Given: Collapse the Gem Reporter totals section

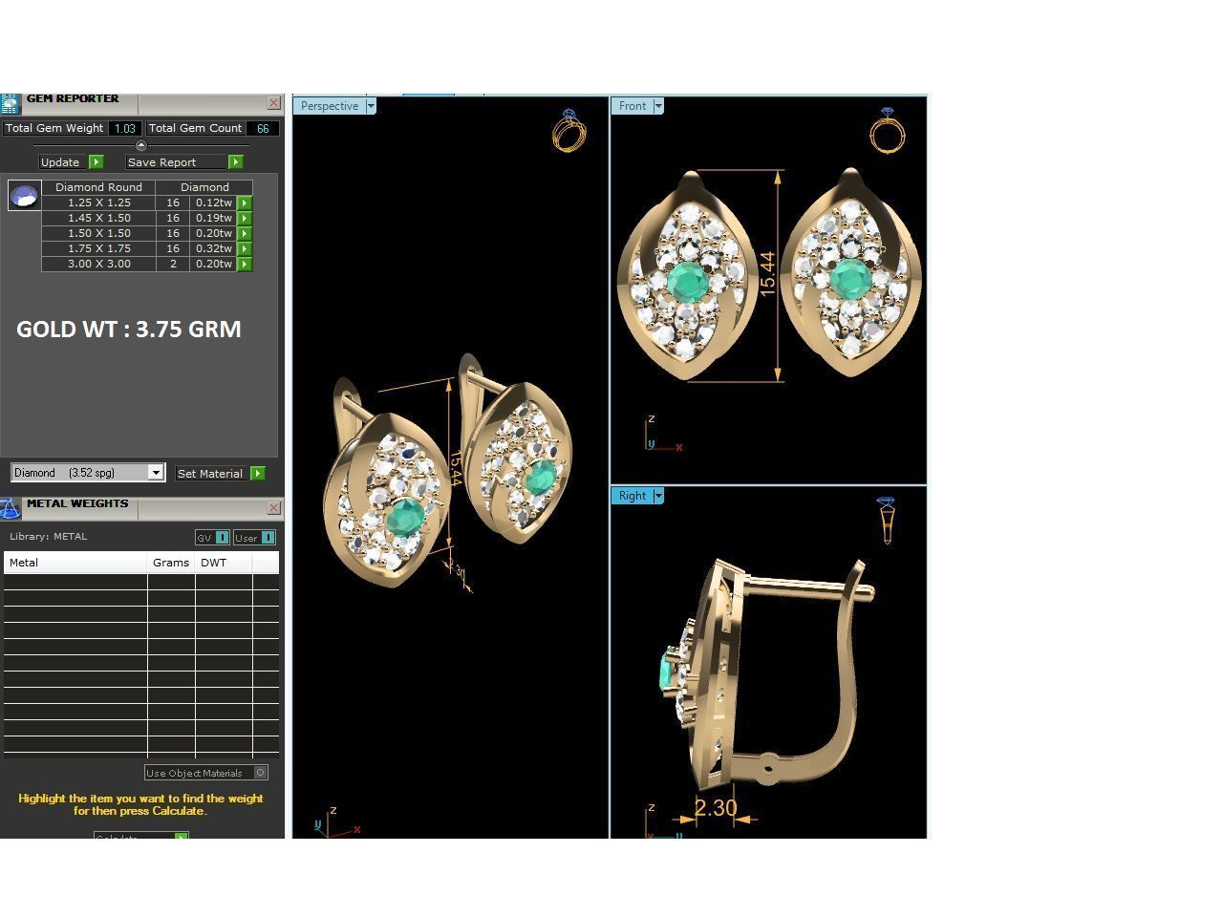Looking at the screenshot, I should coord(141,145).
